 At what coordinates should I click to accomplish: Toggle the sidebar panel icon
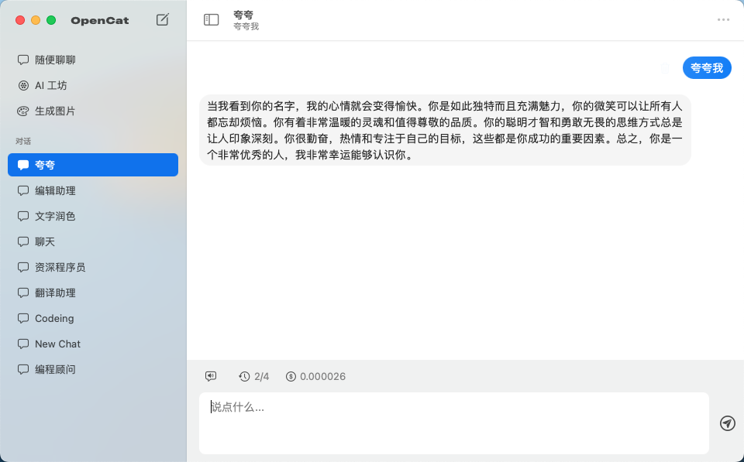point(211,20)
